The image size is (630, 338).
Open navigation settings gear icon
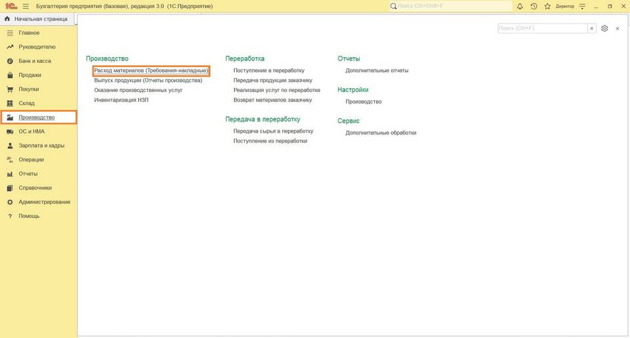coord(604,28)
